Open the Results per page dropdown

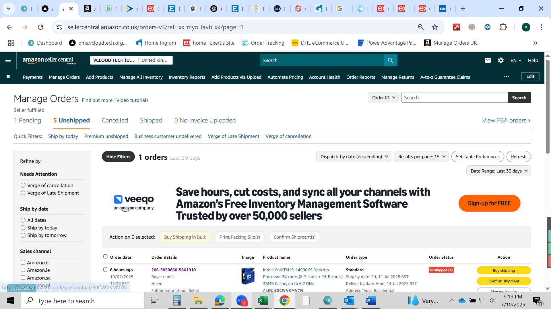coord(421,157)
